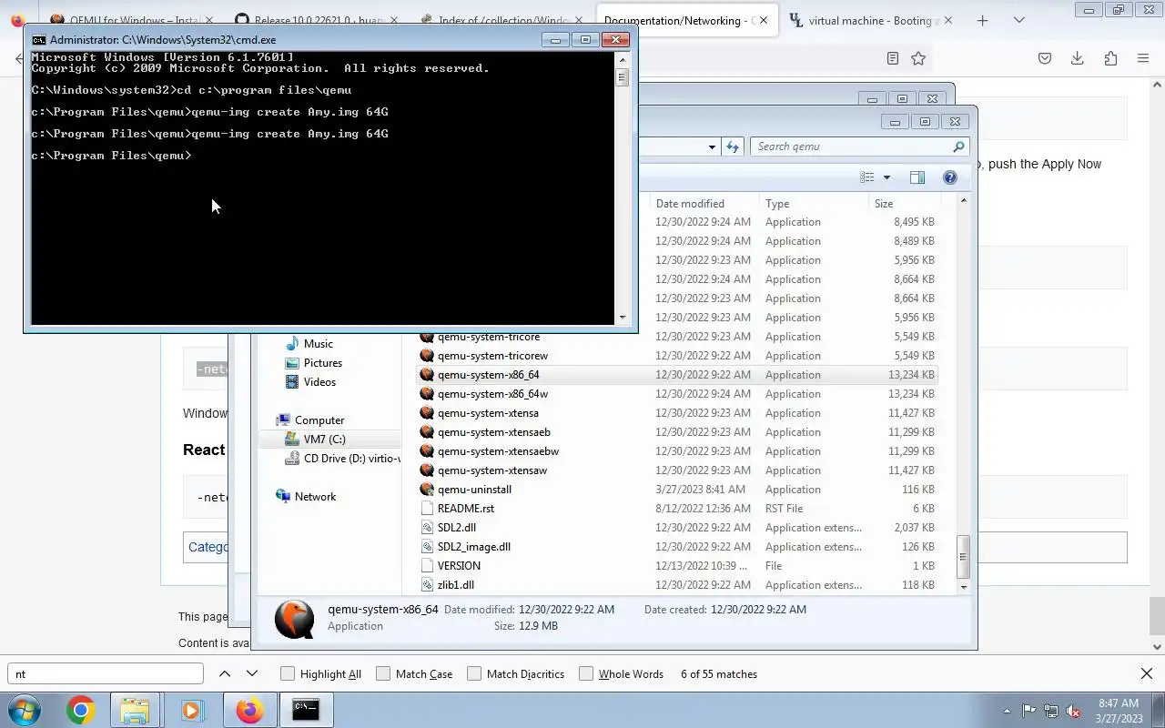This screenshot has height=728, width=1165.
Task: Switch to Documentation/Networking tab
Action: [686, 20]
